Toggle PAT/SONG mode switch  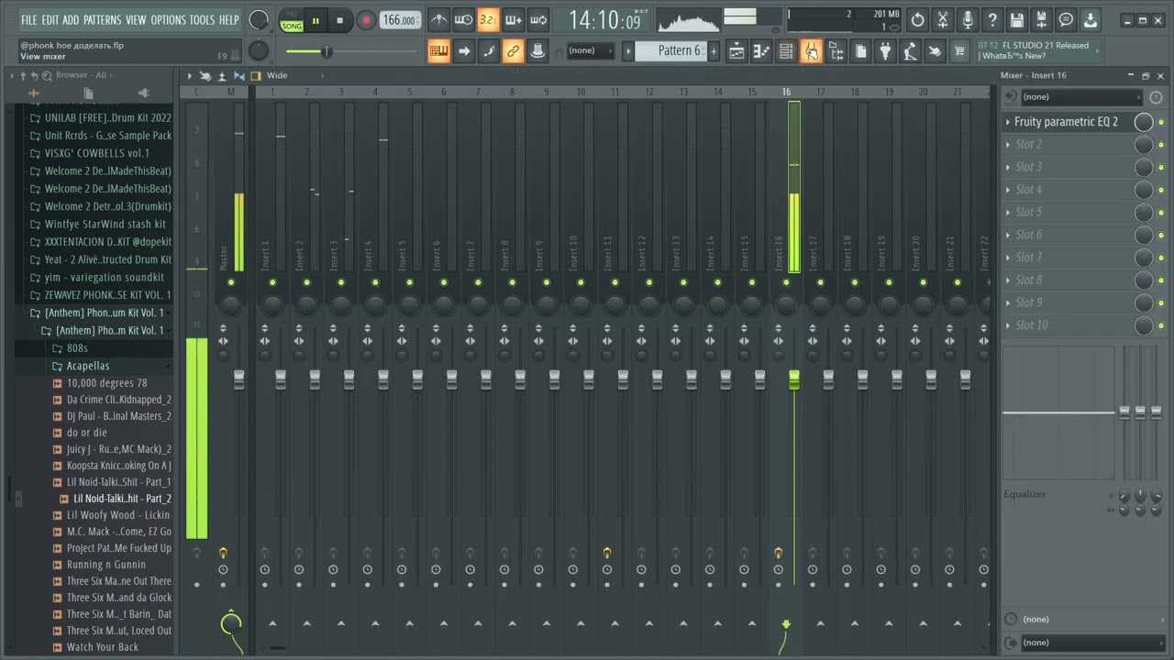point(292,20)
